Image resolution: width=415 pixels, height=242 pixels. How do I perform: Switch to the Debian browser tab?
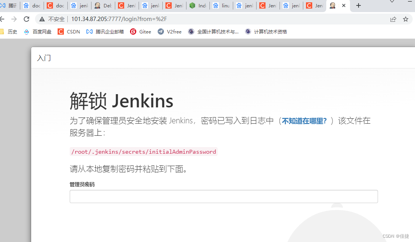pyautogui.click(x=103, y=5)
